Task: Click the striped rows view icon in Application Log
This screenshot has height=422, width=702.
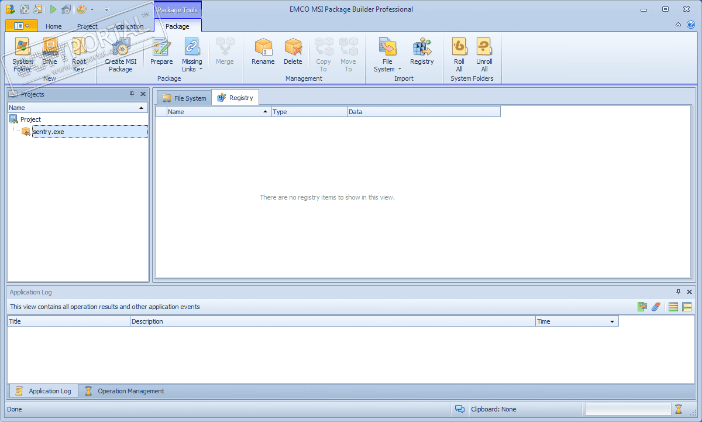Action: point(673,307)
